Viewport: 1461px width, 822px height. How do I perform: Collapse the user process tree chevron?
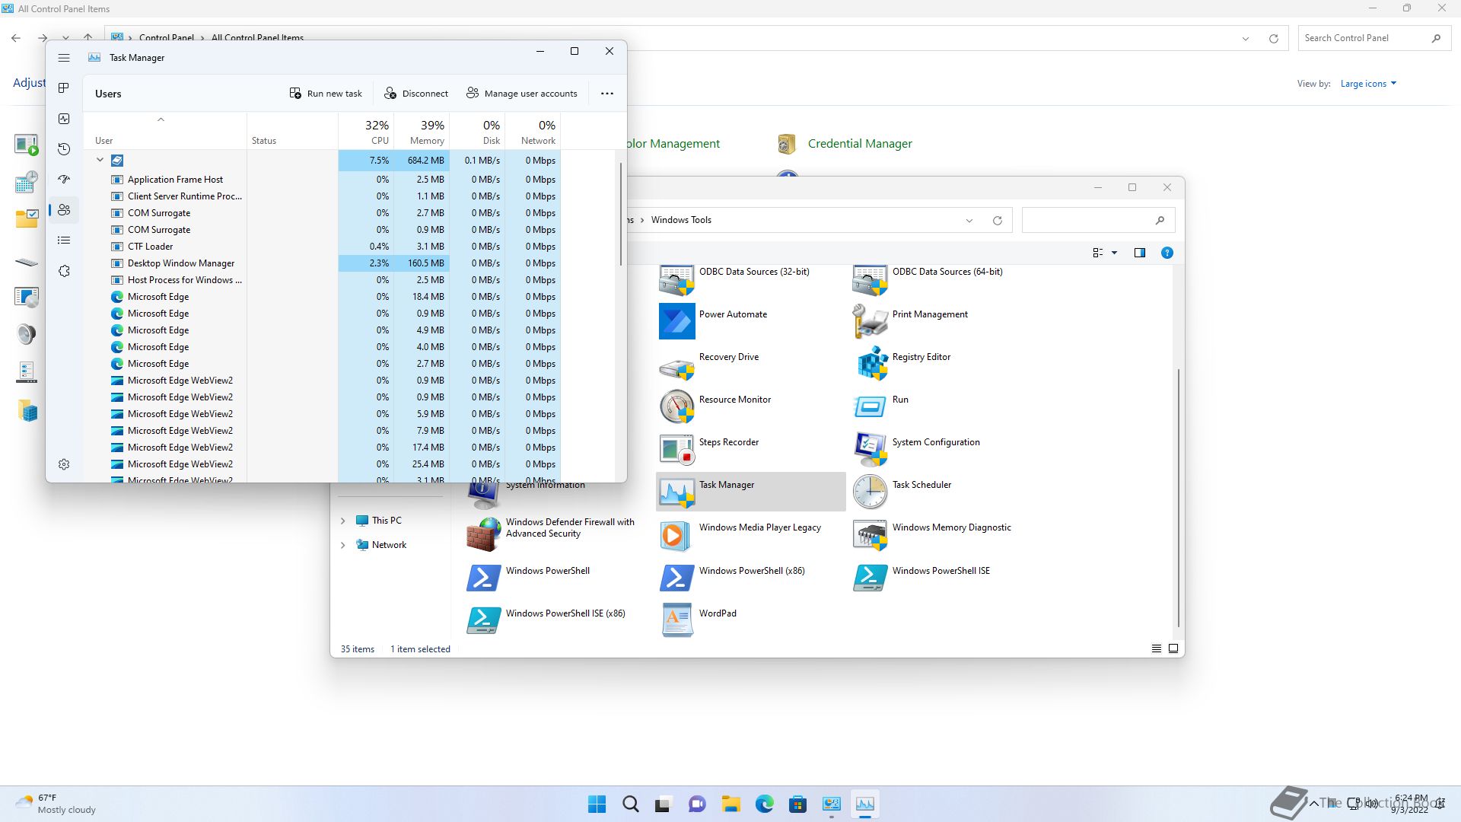pos(100,161)
